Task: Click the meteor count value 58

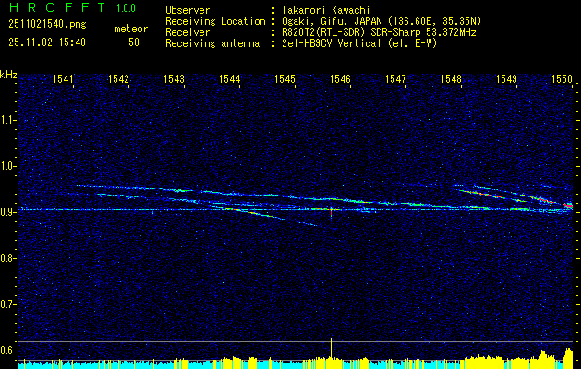Action: click(134, 42)
